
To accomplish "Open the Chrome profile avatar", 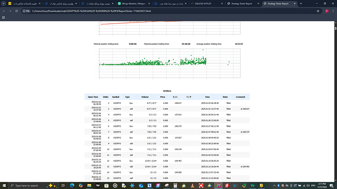I will pyautogui.click(x=327, y=11).
